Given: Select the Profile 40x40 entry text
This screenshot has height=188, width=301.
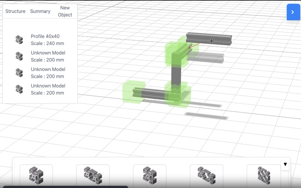Looking at the screenshot, I should [45, 36].
